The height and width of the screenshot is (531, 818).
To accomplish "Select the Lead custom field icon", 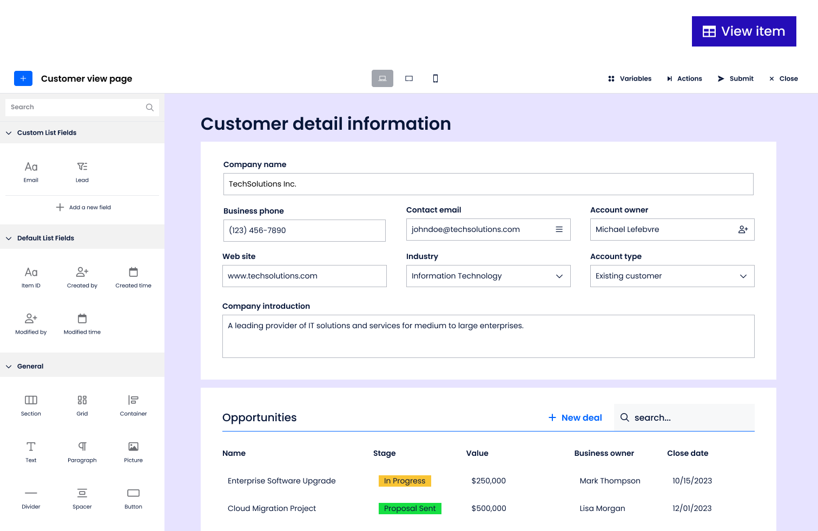I will coord(82,167).
